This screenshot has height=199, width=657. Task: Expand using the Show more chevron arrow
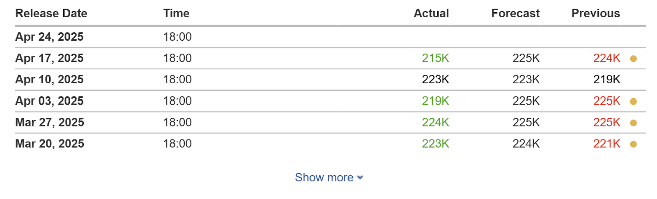[x=360, y=178]
